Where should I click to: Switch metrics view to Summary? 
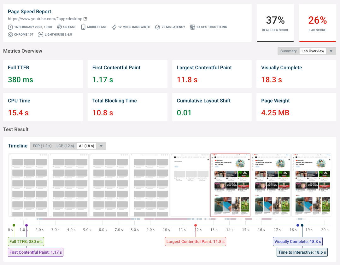tap(288, 51)
